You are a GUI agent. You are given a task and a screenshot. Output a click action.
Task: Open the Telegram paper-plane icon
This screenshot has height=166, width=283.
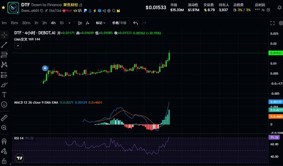(104, 11)
